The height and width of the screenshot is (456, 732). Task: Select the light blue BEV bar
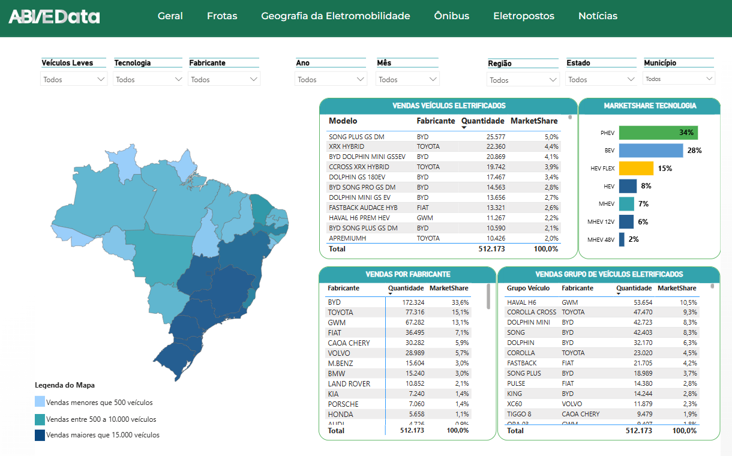pos(650,151)
